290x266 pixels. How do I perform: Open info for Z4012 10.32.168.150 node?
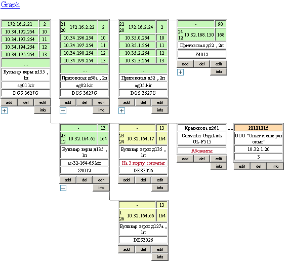click(219, 71)
